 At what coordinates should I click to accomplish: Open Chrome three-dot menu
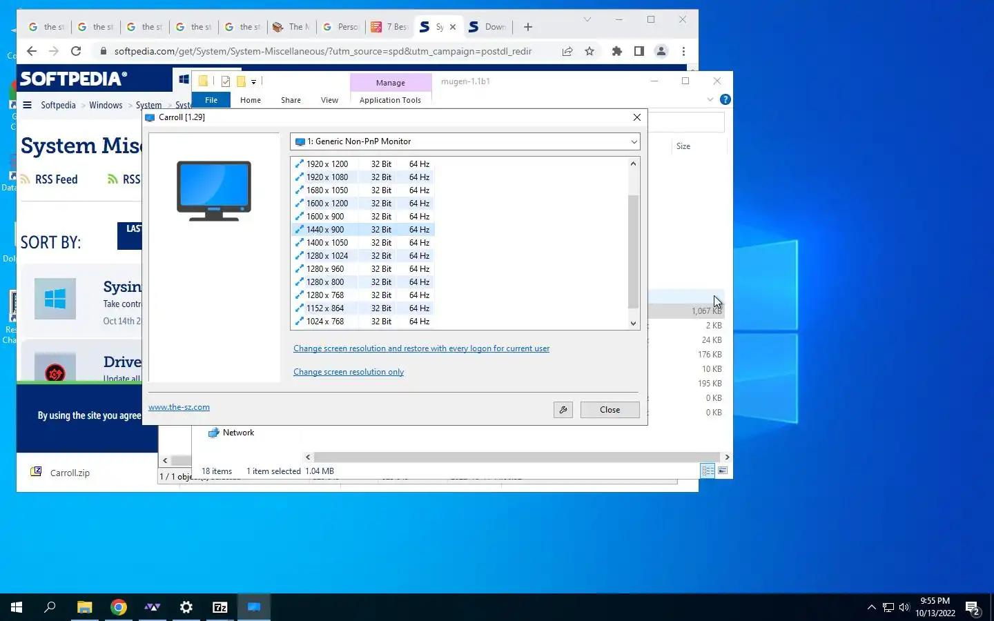click(x=683, y=51)
